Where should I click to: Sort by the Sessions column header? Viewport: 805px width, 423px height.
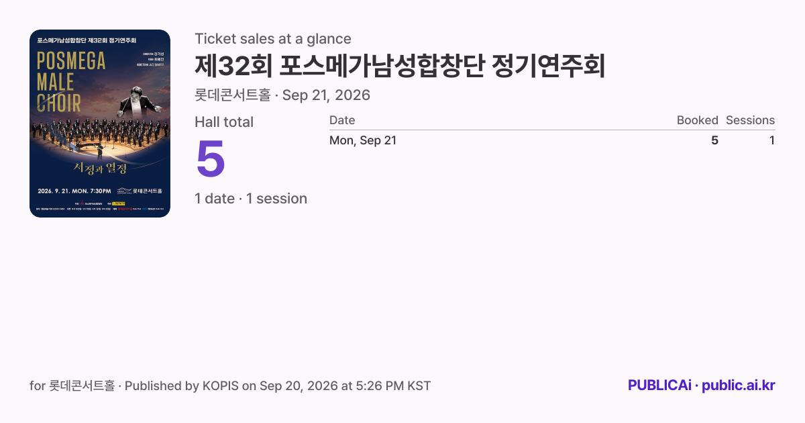[750, 120]
